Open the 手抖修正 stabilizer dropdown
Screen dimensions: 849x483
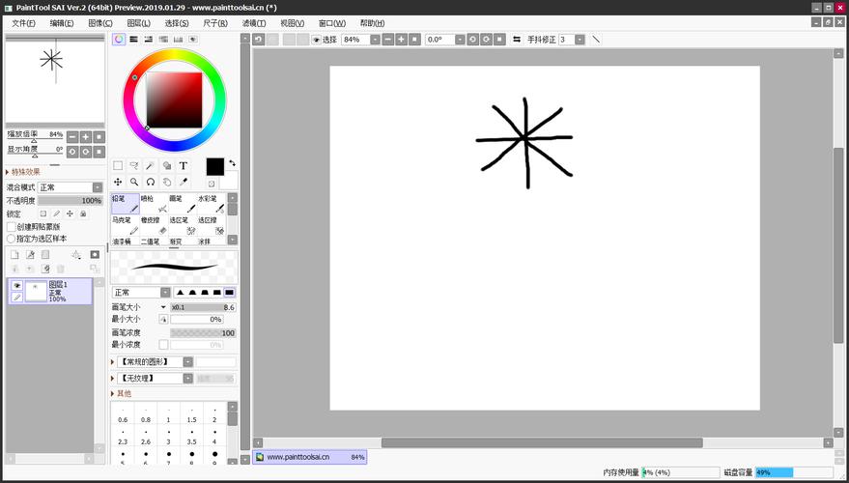(x=579, y=40)
